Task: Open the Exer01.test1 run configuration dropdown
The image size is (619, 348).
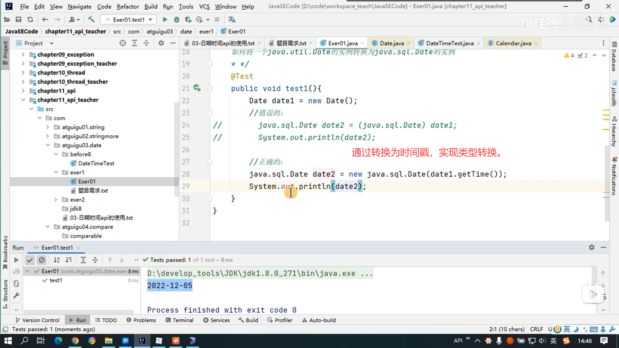Action: click(129, 20)
